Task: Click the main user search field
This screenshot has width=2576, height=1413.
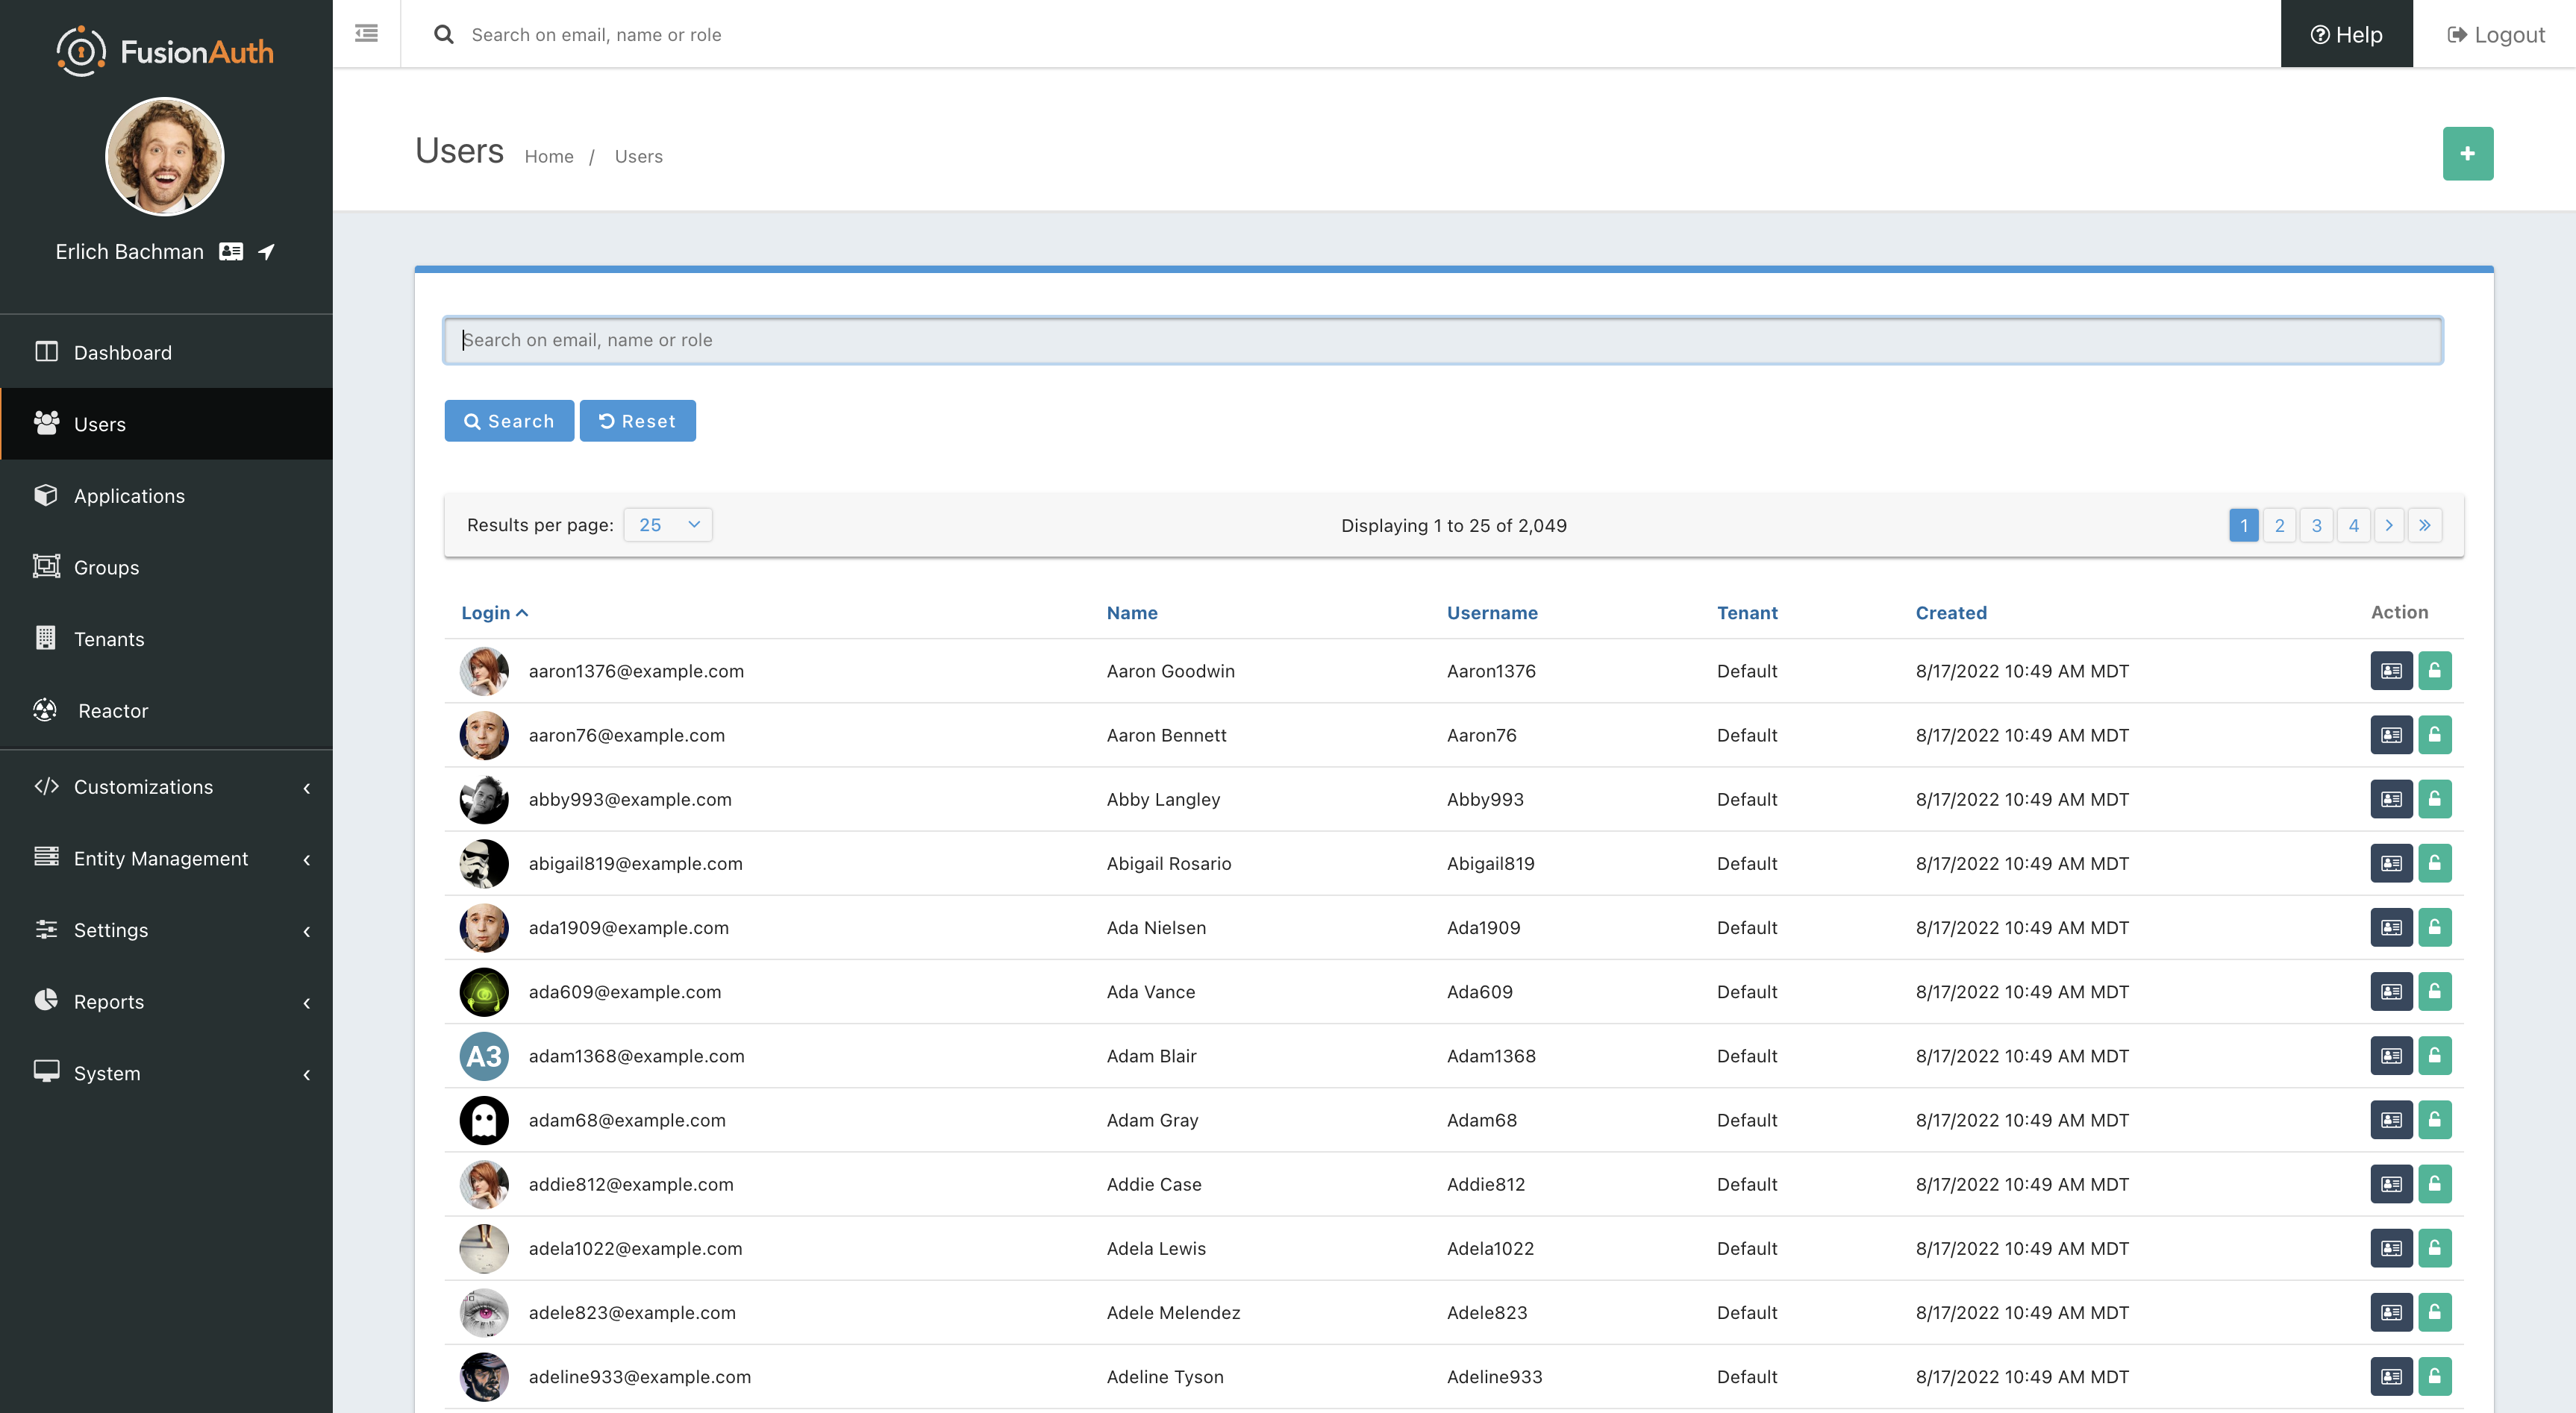Action: point(1442,340)
